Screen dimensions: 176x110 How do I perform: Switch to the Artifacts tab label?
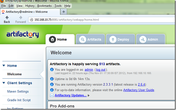point(94,39)
